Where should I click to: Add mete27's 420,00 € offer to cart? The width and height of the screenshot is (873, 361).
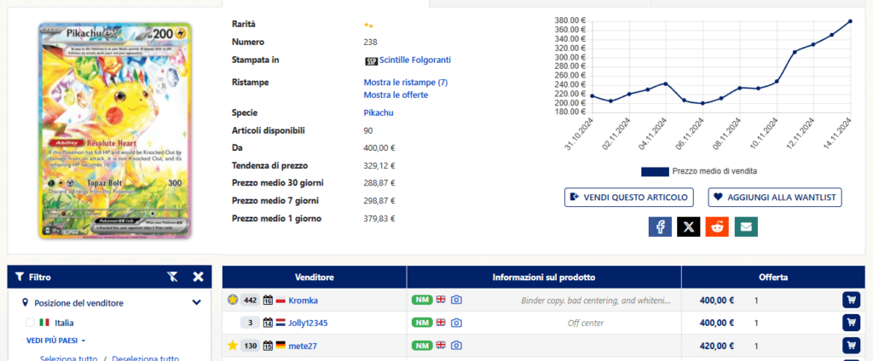pyautogui.click(x=850, y=346)
